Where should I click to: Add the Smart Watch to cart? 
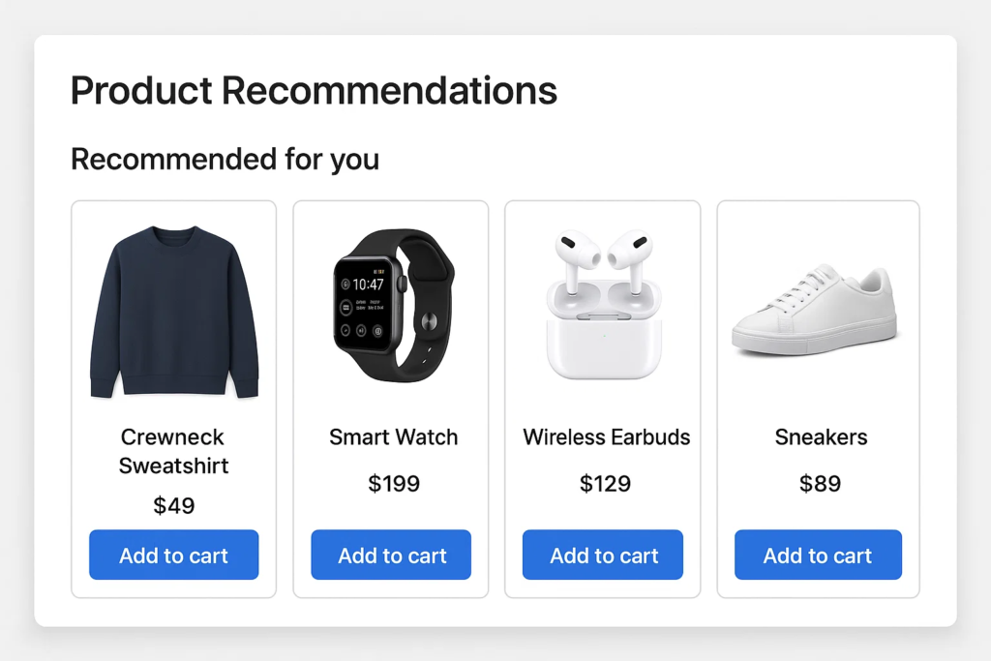point(391,556)
